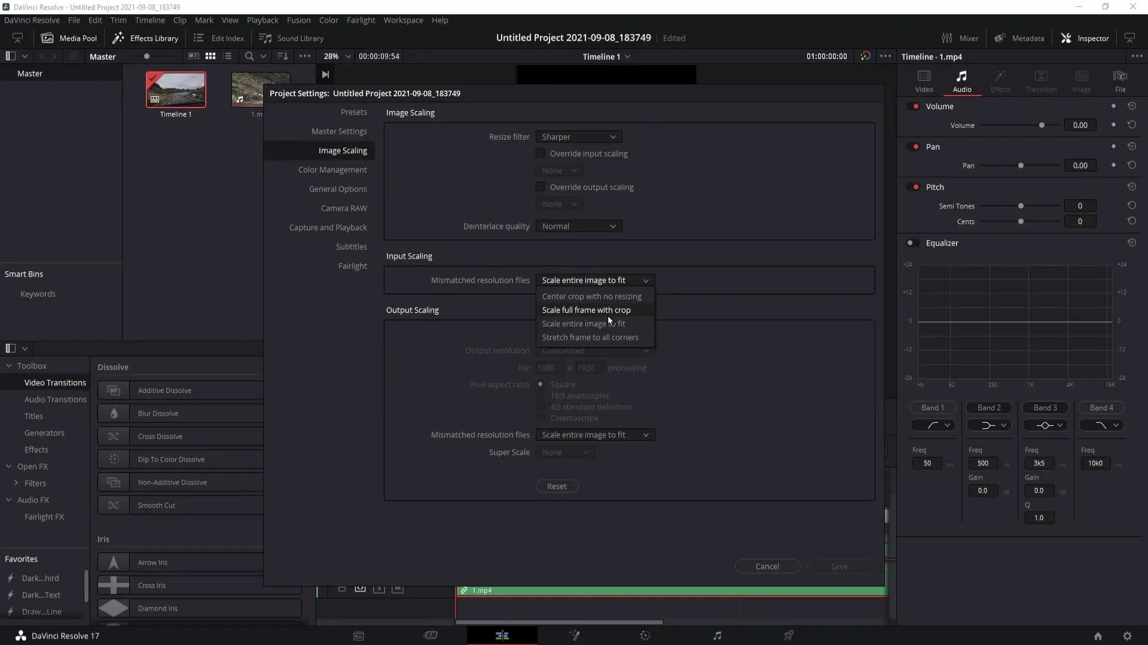Open the Deinterlace quality dropdown

click(x=579, y=226)
